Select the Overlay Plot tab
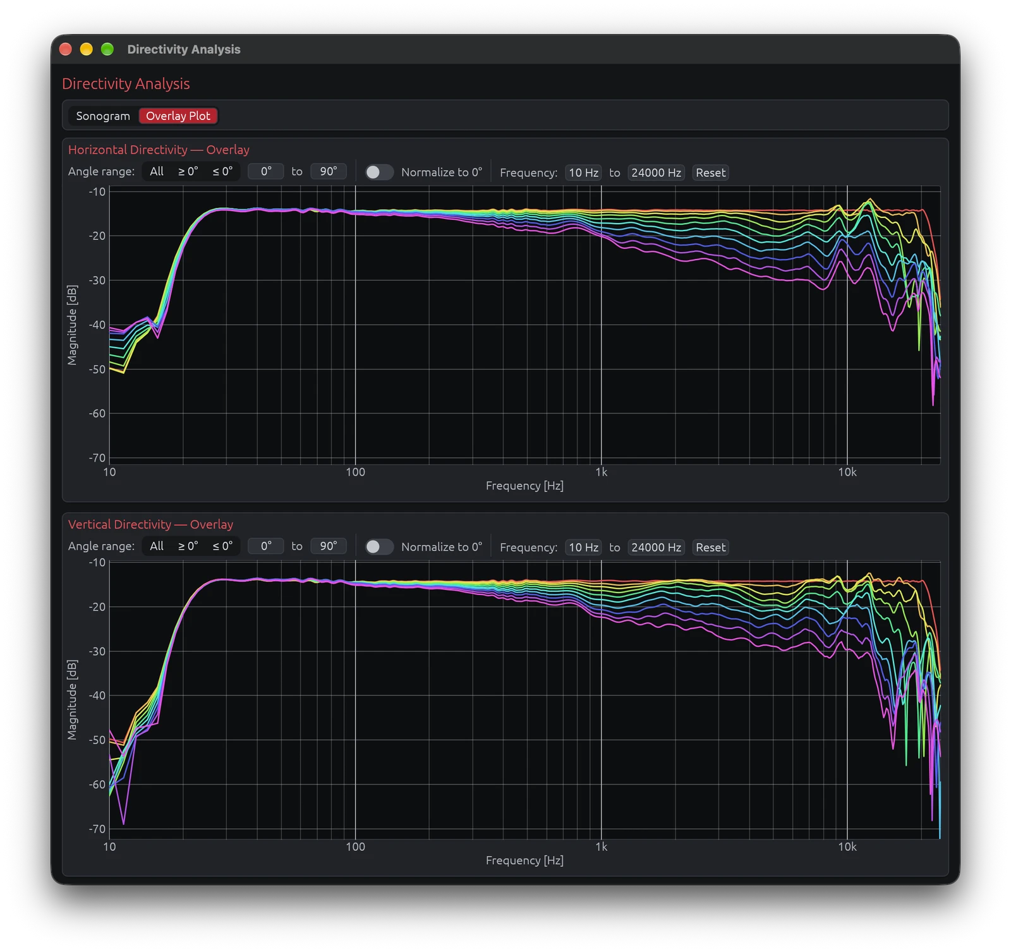Image resolution: width=1011 pixels, height=952 pixels. (178, 116)
